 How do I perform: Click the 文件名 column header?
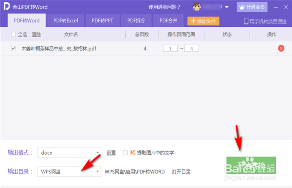[71, 35]
